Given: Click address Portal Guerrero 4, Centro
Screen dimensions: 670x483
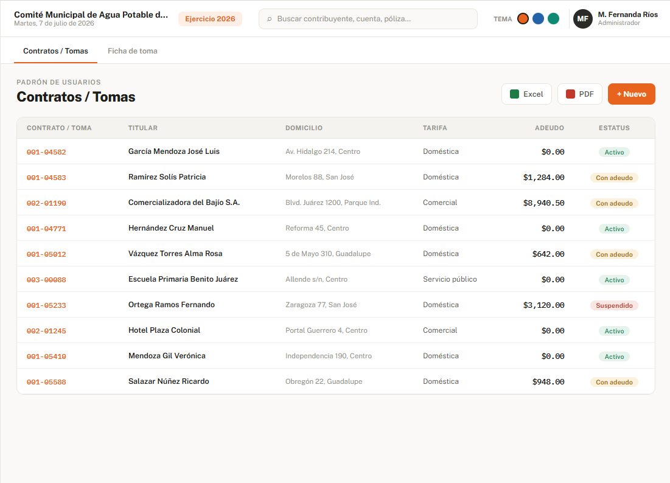Looking at the screenshot, I should (x=326, y=330).
